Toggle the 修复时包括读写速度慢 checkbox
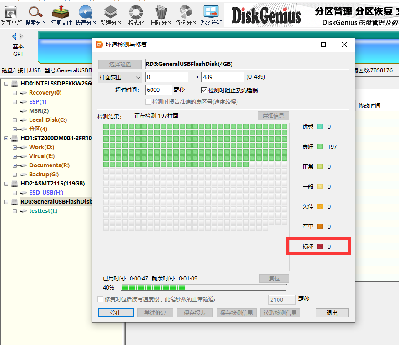Image resolution: width=399 pixels, height=345 pixels. click(x=101, y=300)
